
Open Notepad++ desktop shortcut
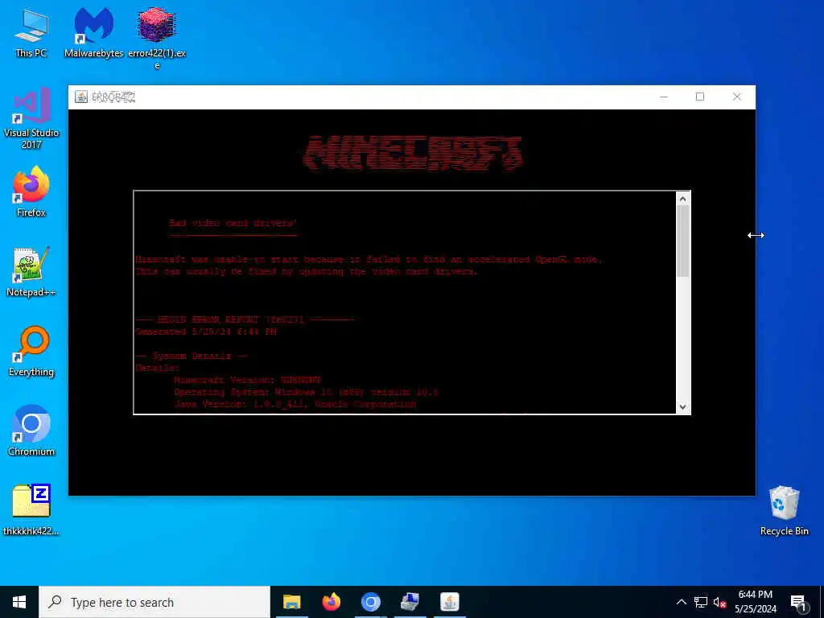point(31,272)
